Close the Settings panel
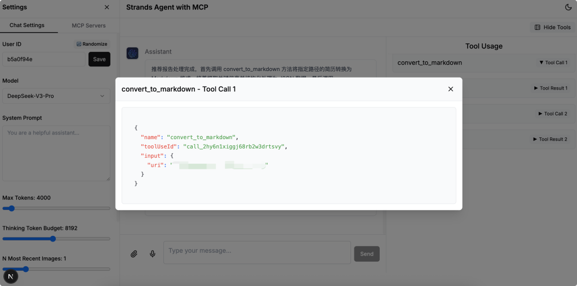577x286 pixels. click(x=106, y=7)
